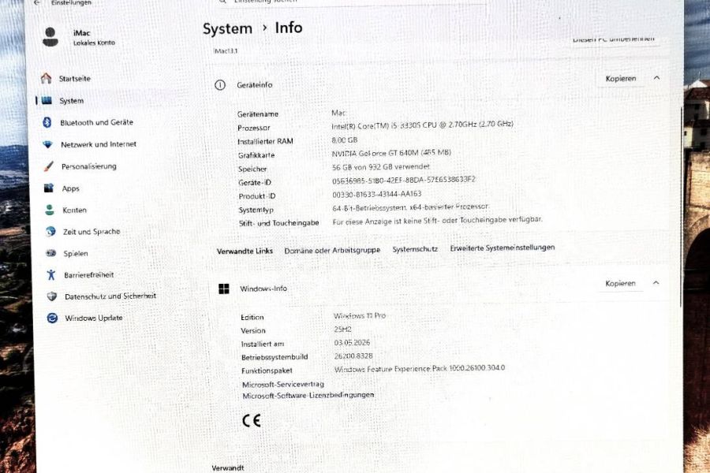Click the iMac user avatar icon
This screenshot has width=710, height=473.
tap(50, 37)
